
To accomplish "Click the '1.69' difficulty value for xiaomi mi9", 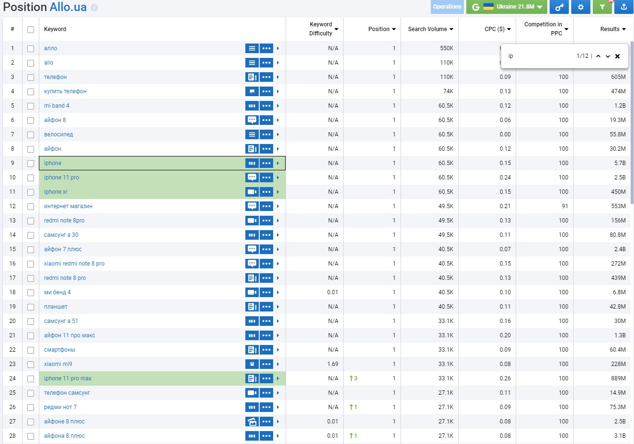I will tap(333, 364).
